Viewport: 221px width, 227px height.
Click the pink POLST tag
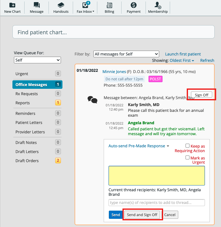(x=156, y=79)
